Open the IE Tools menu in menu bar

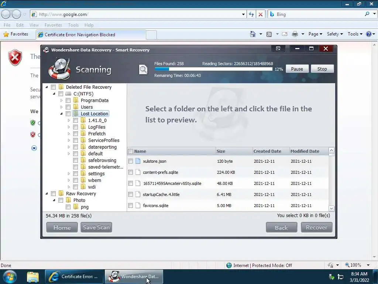[73, 25]
